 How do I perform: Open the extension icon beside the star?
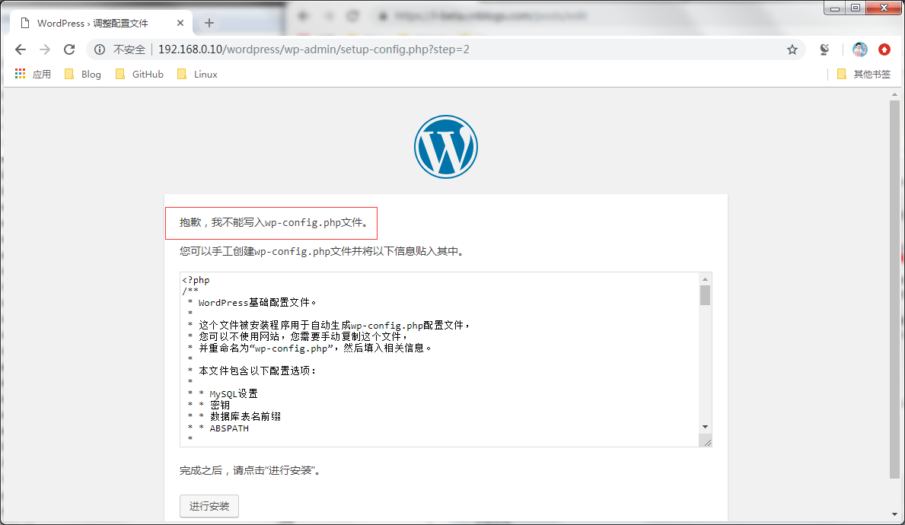pyautogui.click(x=824, y=49)
